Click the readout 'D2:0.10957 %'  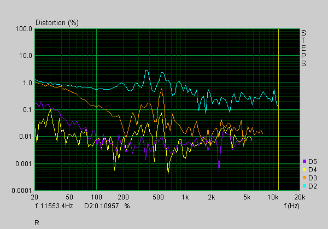point(107,206)
